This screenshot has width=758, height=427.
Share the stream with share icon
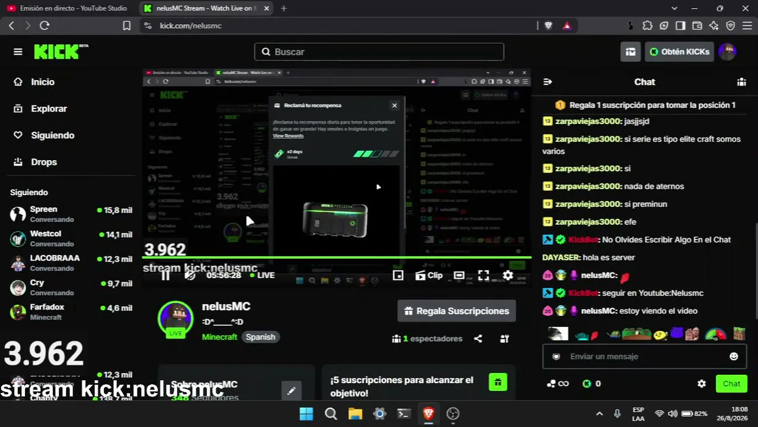pos(478,339)
